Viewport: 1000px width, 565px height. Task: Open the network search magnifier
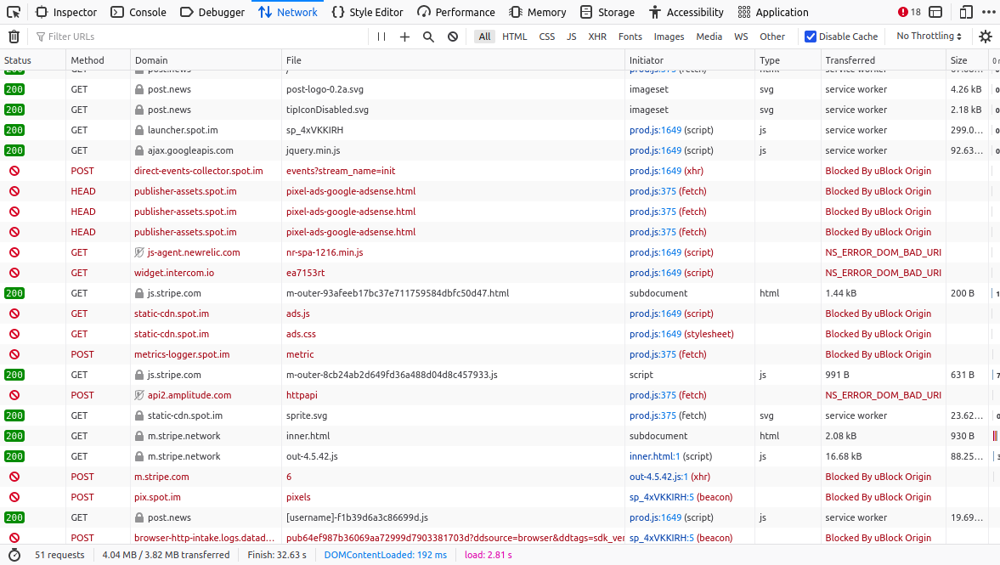(428, 37)
